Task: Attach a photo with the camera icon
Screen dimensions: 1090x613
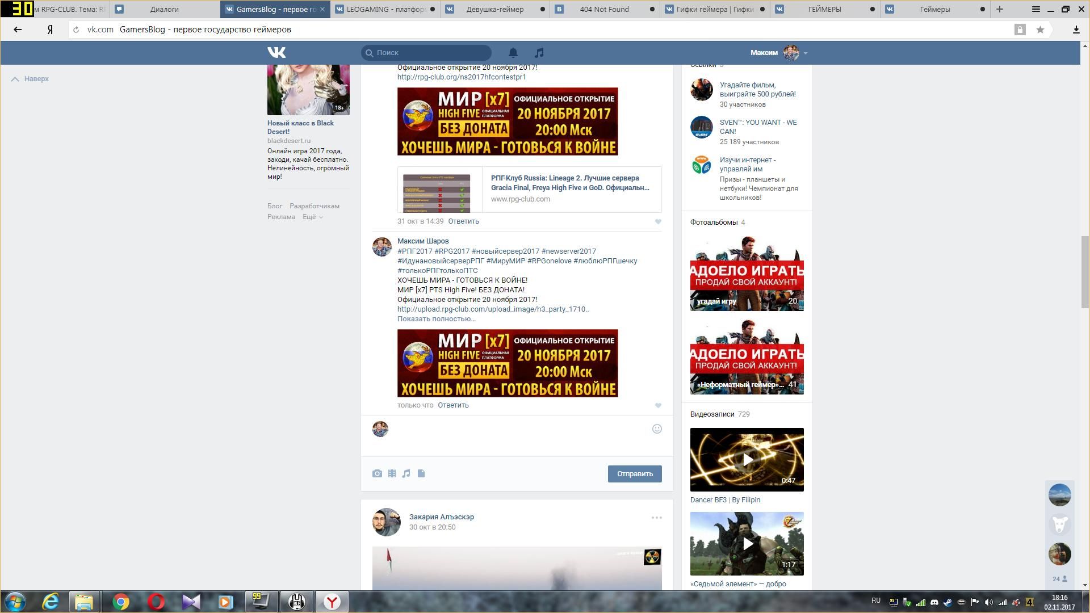Action: pyautogui.click(x=377, y=473)
